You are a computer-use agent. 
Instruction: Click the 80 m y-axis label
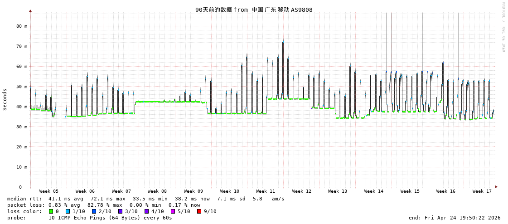tap(22, 26)
